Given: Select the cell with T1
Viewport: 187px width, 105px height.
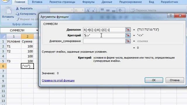Looking at the screenshot, I should [x=14, y=46].
